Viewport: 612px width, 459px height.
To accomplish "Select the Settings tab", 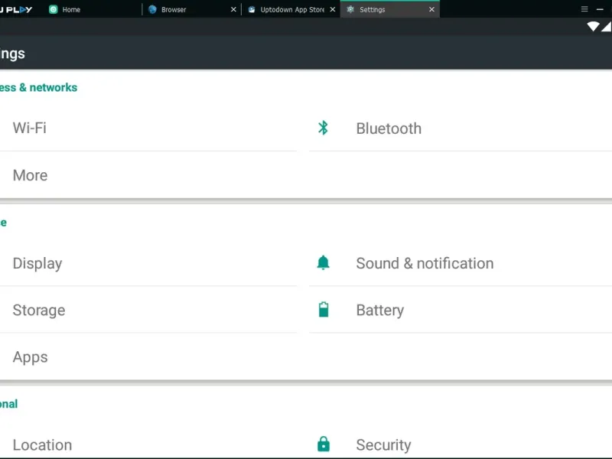I will pos(390,9).
